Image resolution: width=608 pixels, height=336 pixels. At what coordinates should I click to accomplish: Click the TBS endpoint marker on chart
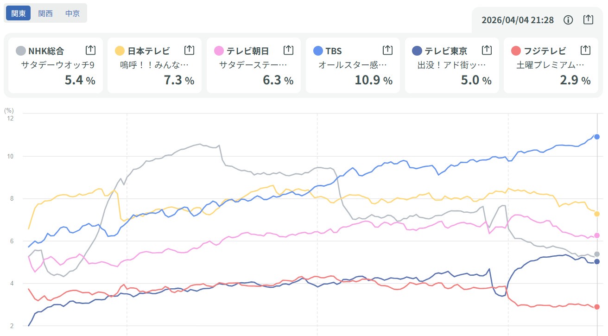(597, 137)
